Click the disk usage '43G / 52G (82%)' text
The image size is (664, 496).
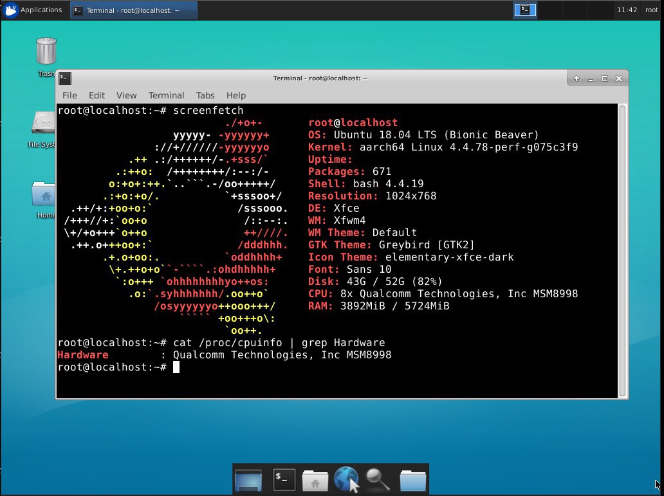click(x=394, y=282)
